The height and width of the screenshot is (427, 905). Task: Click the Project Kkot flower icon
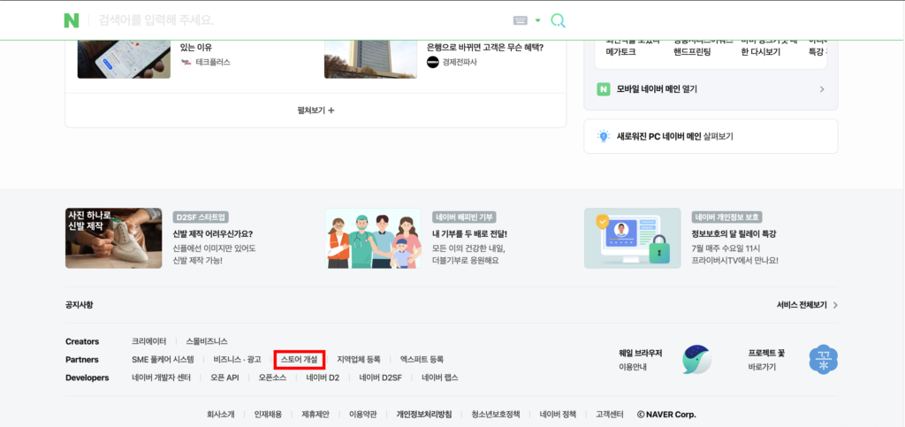click(823, 359)
